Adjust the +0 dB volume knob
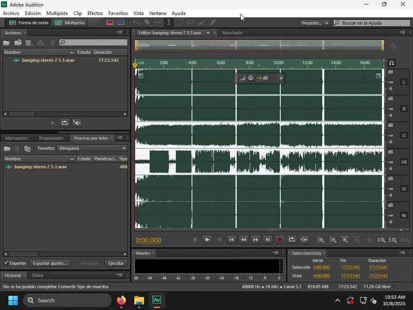The height and width of the screenshot is (310, 413). coord(250,78)
